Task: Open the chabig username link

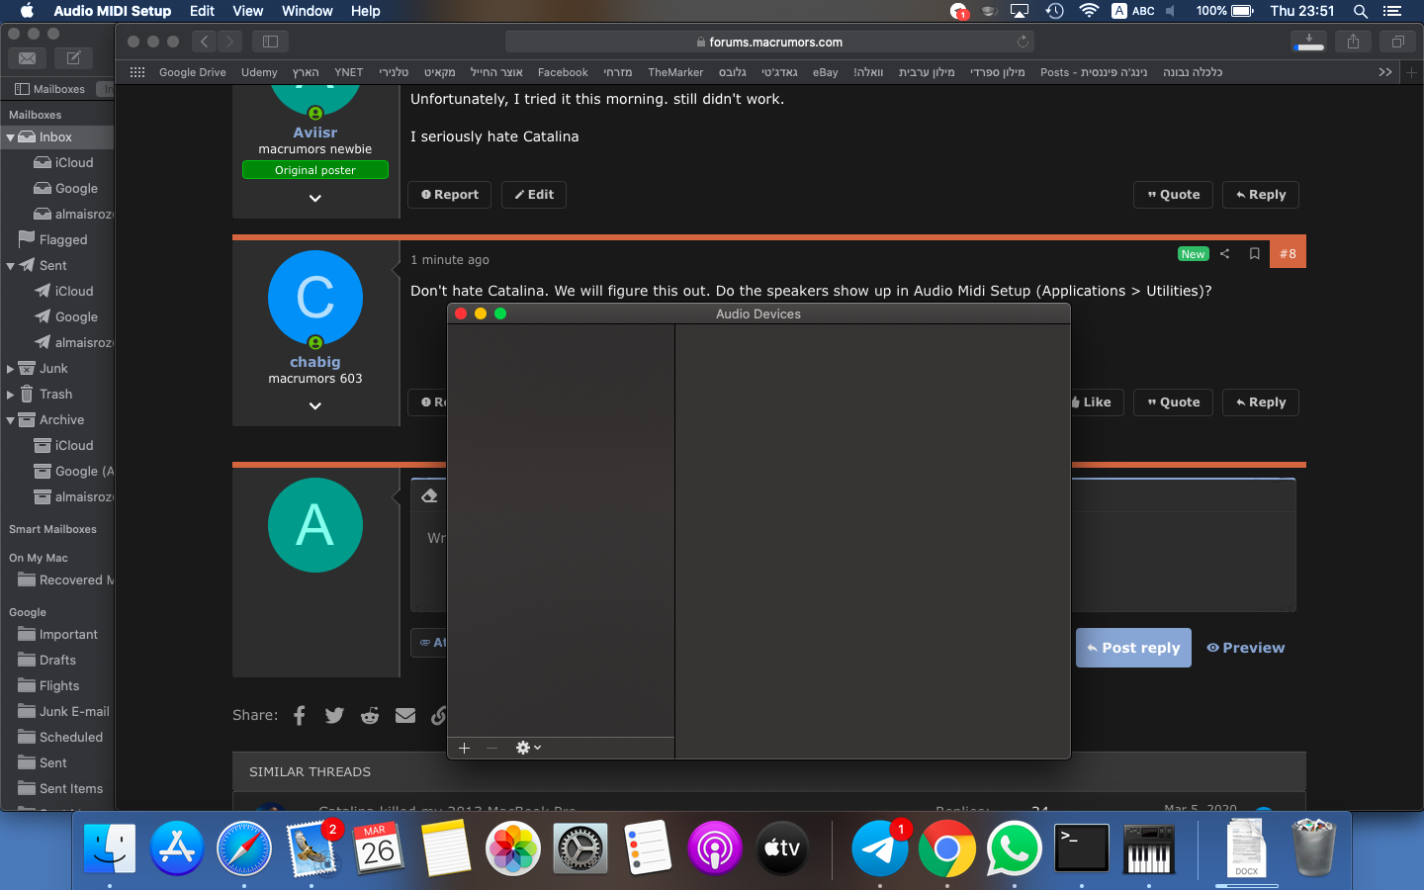Action: (x=315, y=362)
